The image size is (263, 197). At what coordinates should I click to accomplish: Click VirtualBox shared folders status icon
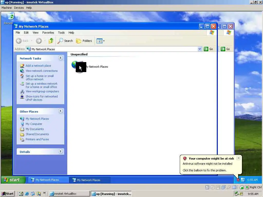[x=234, y=187]
